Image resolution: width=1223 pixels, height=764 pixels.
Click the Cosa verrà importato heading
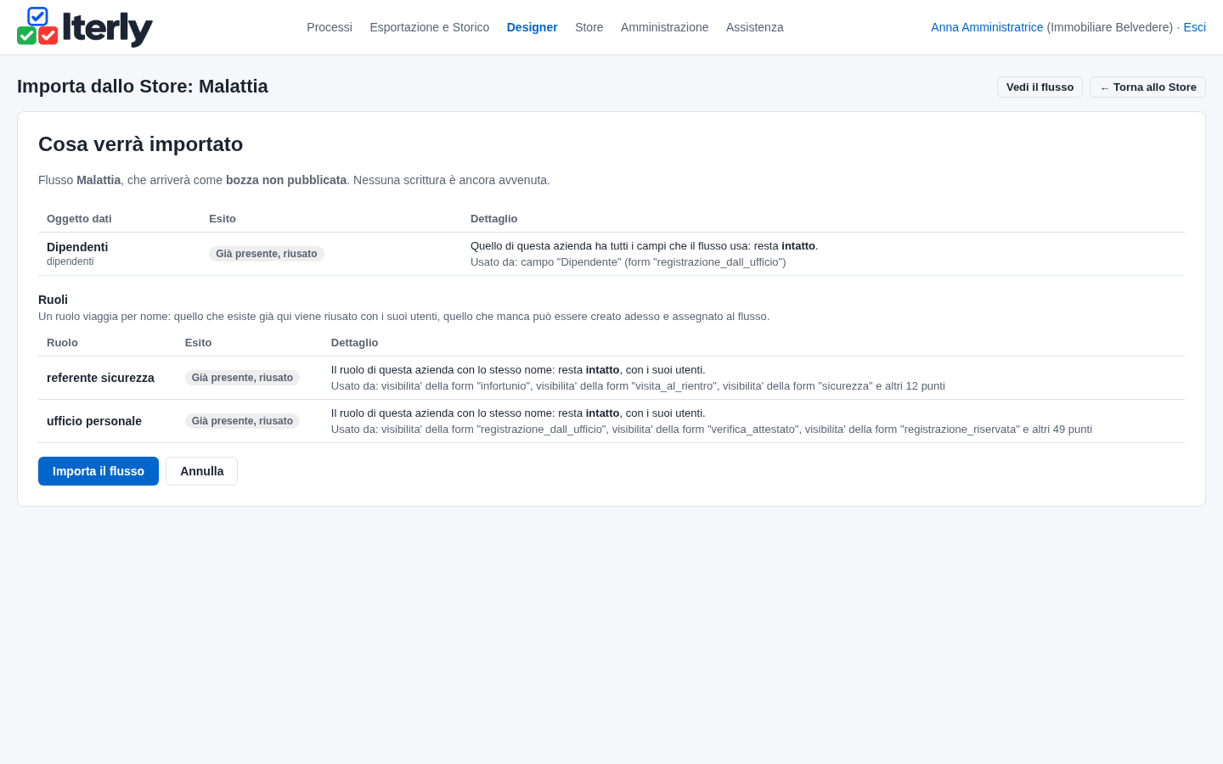click(141, 144)
